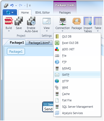Open the blue application menu button

coord(10,12)
